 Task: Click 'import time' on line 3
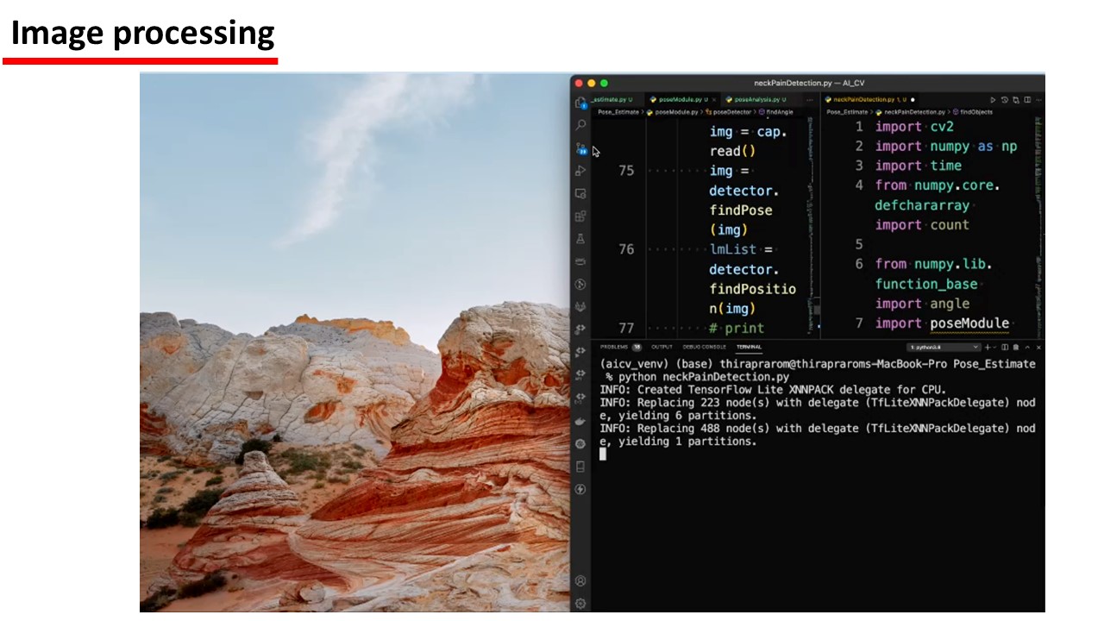pos(918,166)
